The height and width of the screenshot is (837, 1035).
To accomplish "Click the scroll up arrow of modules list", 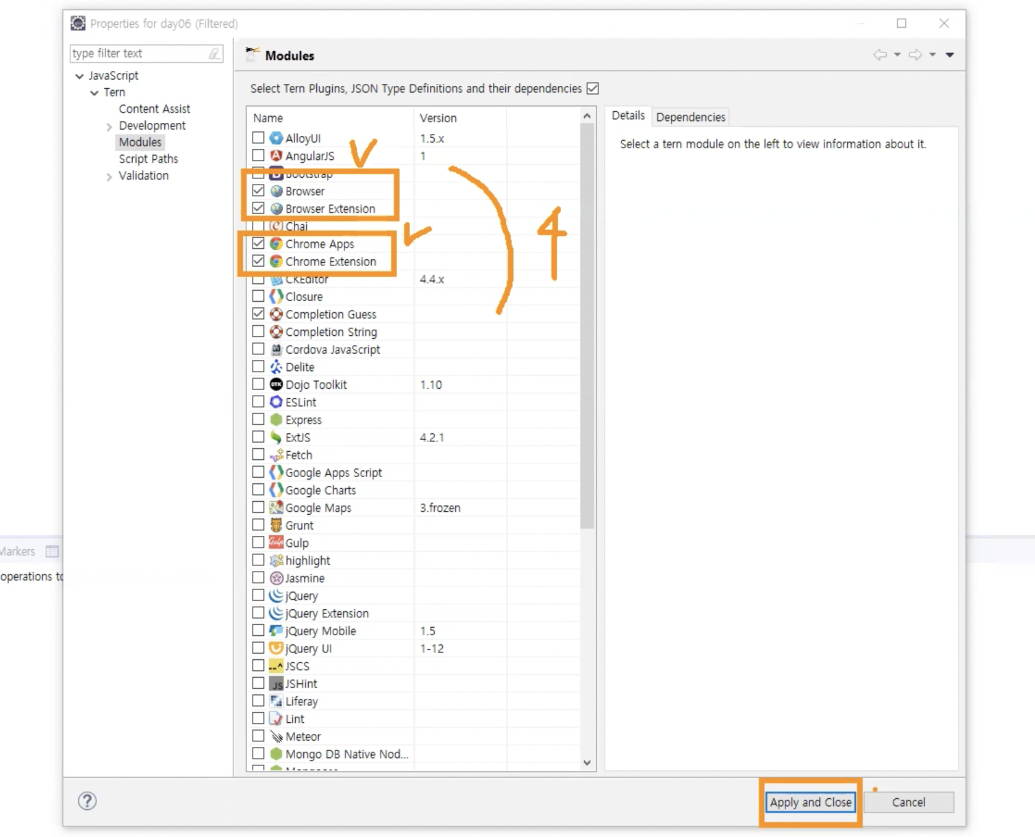I will click(x=587, y=116).
